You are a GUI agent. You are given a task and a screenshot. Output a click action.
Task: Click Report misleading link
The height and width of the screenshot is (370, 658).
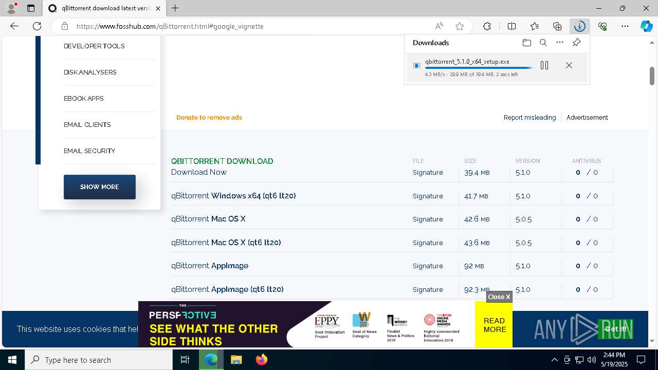pyautogui.click(x=529, y=118)
